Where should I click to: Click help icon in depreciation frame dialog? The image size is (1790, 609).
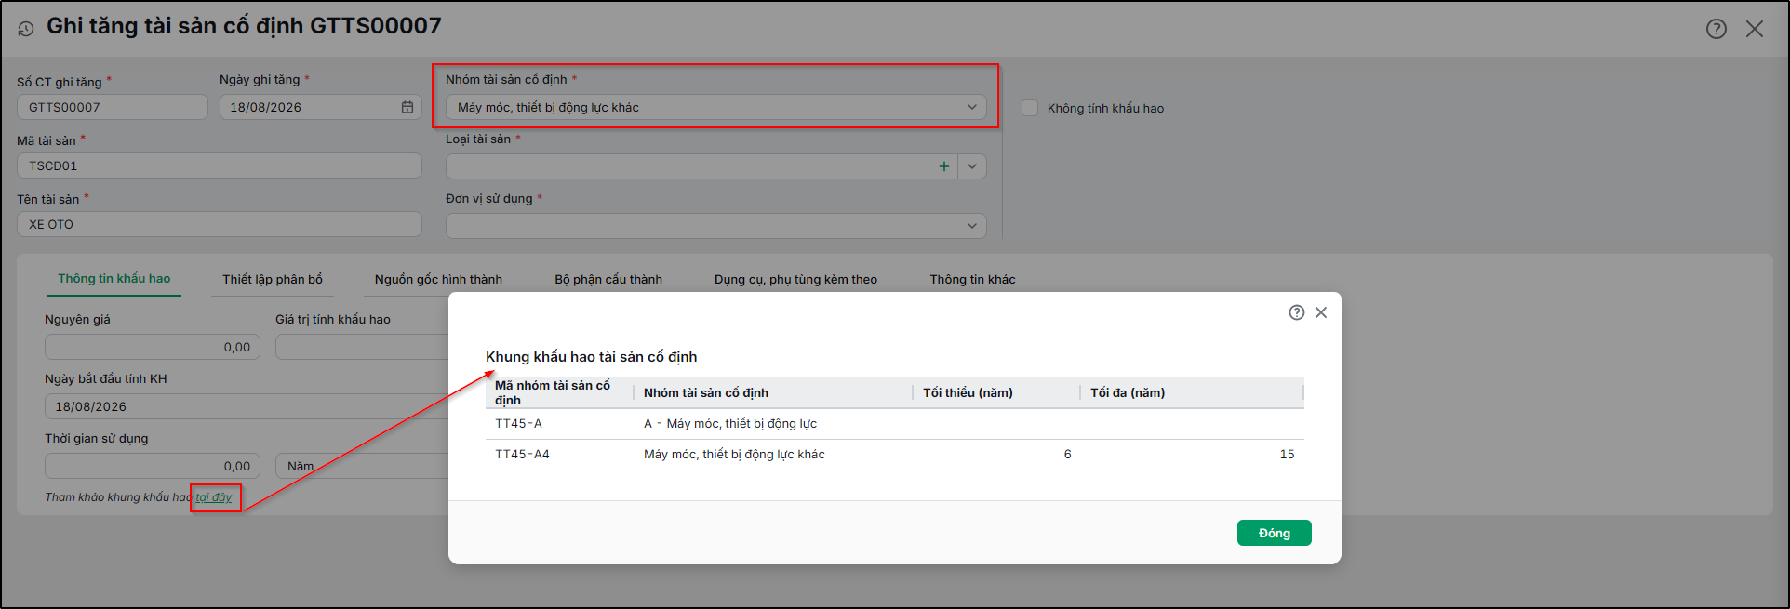point(1297,312)
